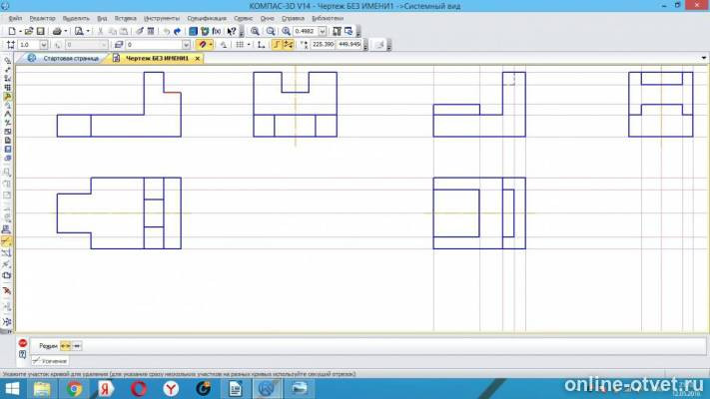Select the second Режим trim mode button
Viewport: 710px width, 399px height.
tap(77, 346)
